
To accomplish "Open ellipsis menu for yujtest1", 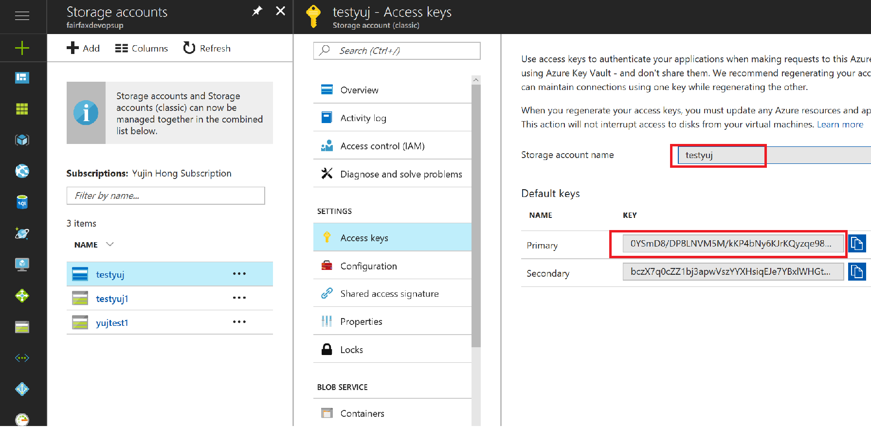I will pyautogui.click(x=239, y=322).
